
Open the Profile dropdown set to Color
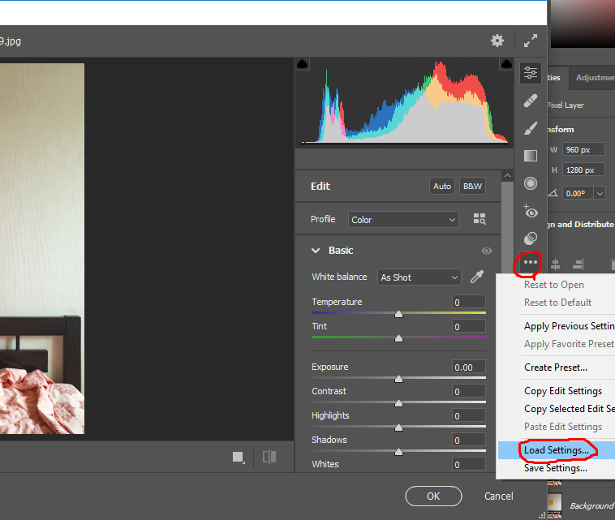pyautogui.click(x=404, y=220)
